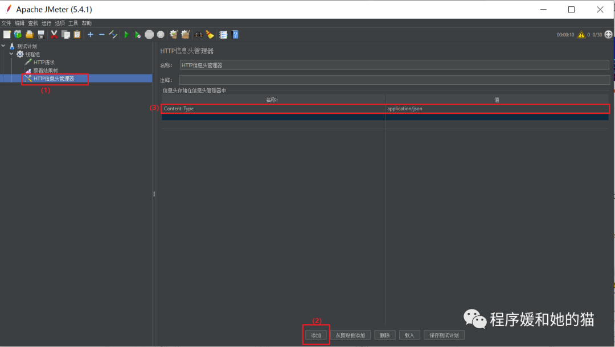Minimize the JMeter window

click(x=543, y=10)
